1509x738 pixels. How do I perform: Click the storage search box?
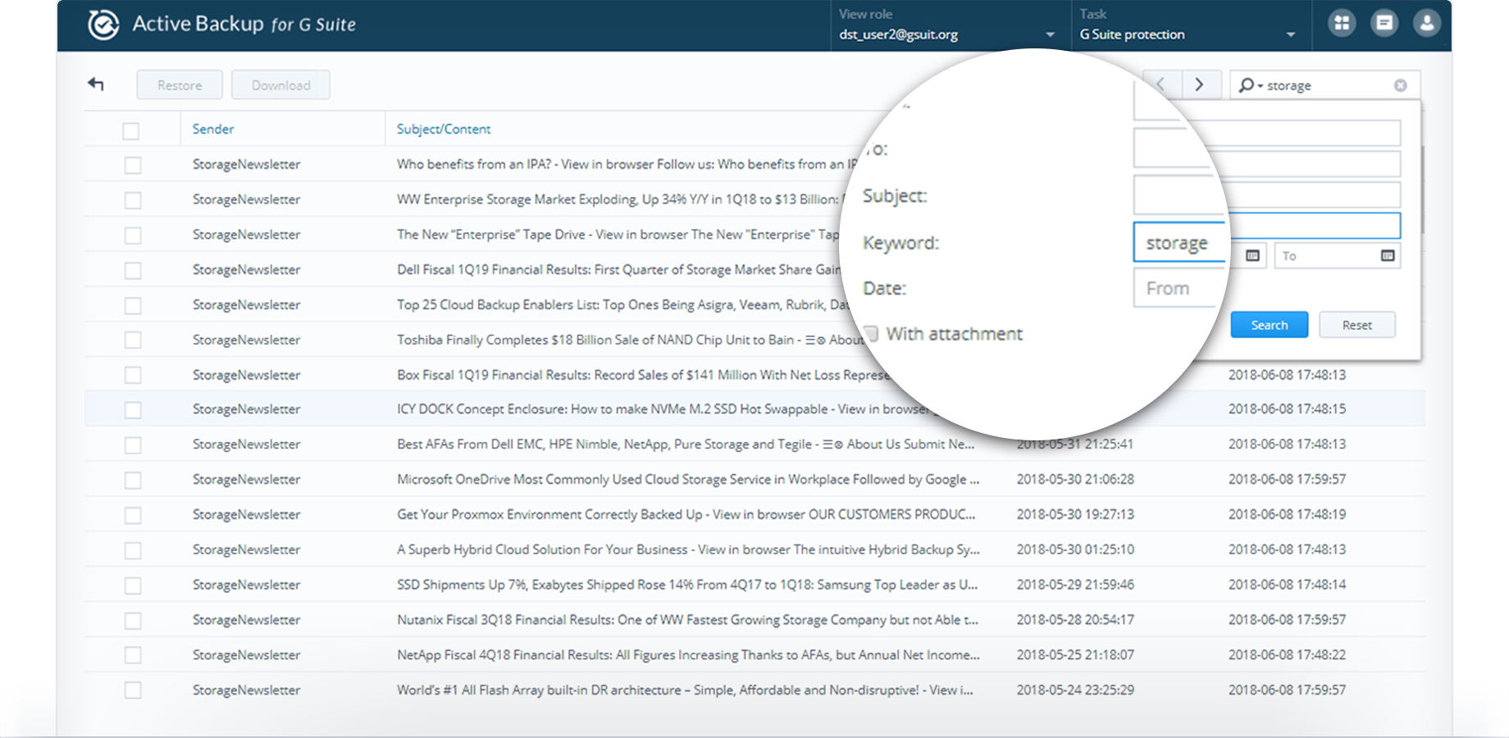click(x=1324, y=85)
